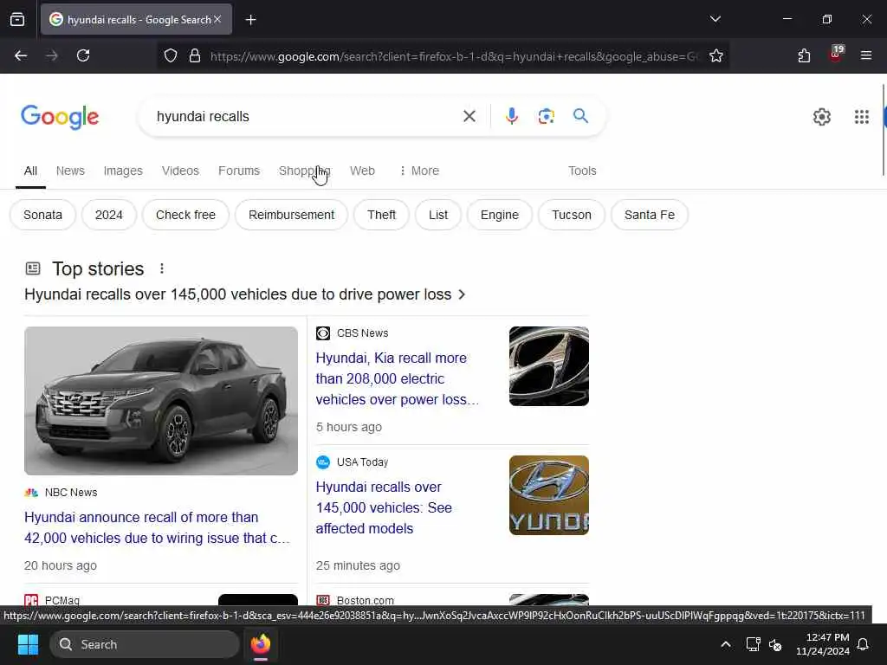Open the search Tools options
Image resolution: width=887 pixels, height=665 pixels.
(582, 171)
